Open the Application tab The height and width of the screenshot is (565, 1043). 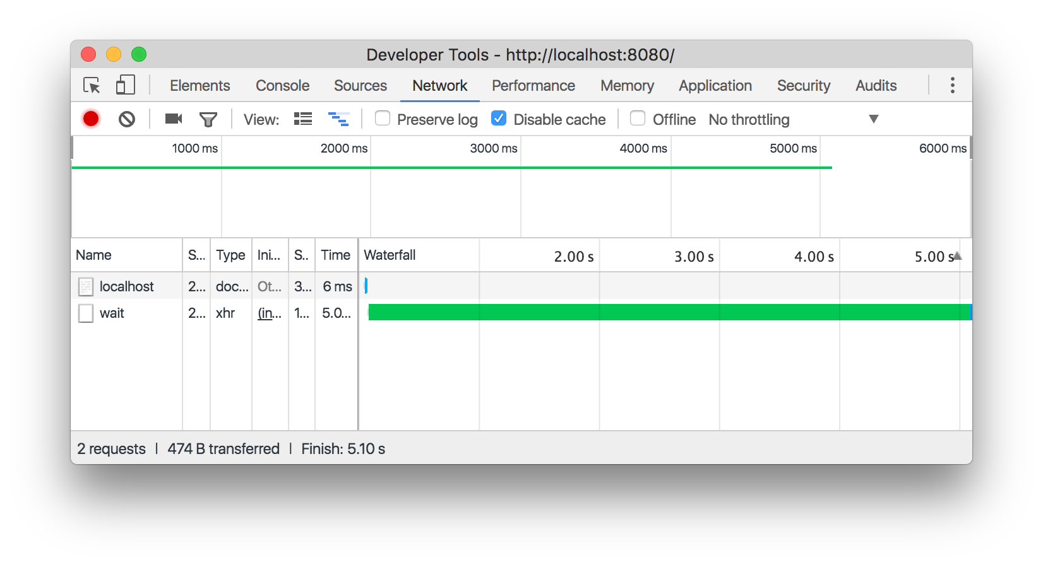tap(715, 86)
